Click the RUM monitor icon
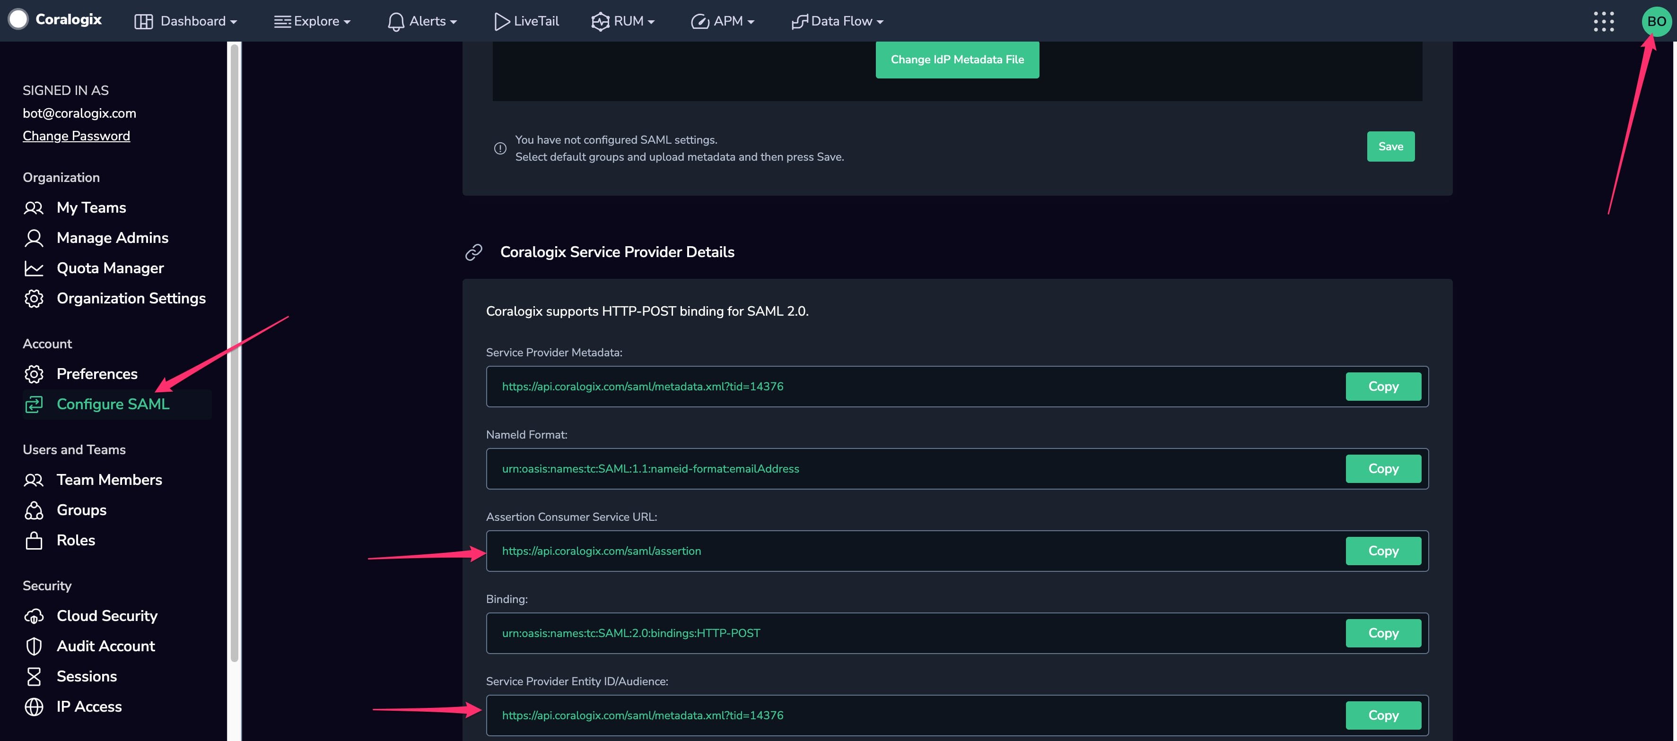Image resolution: width=1677 pixels, height=741 pixels. click(600, 21)
